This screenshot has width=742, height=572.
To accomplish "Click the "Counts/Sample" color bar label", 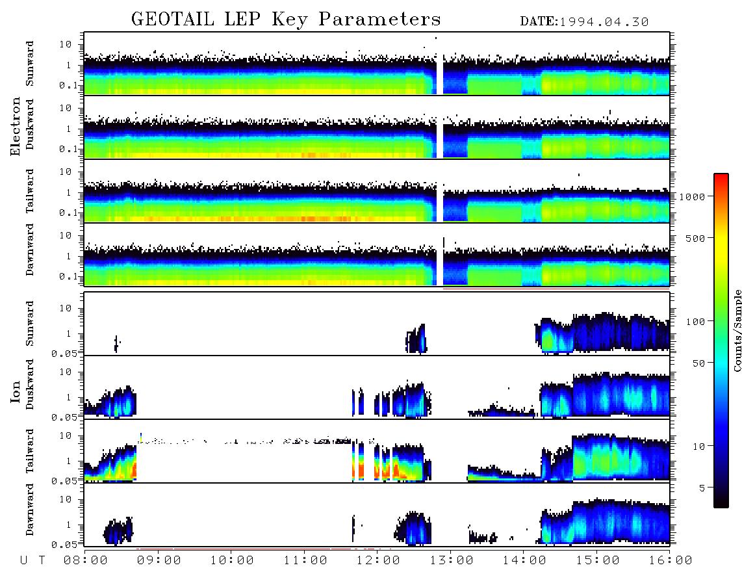I will click(x=737, y=330).
